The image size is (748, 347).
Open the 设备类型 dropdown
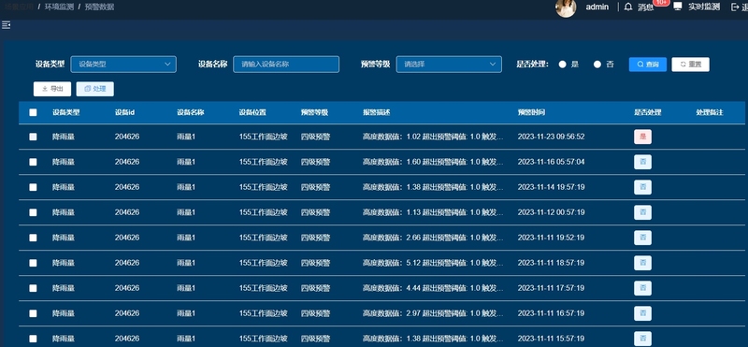(123, 65)
